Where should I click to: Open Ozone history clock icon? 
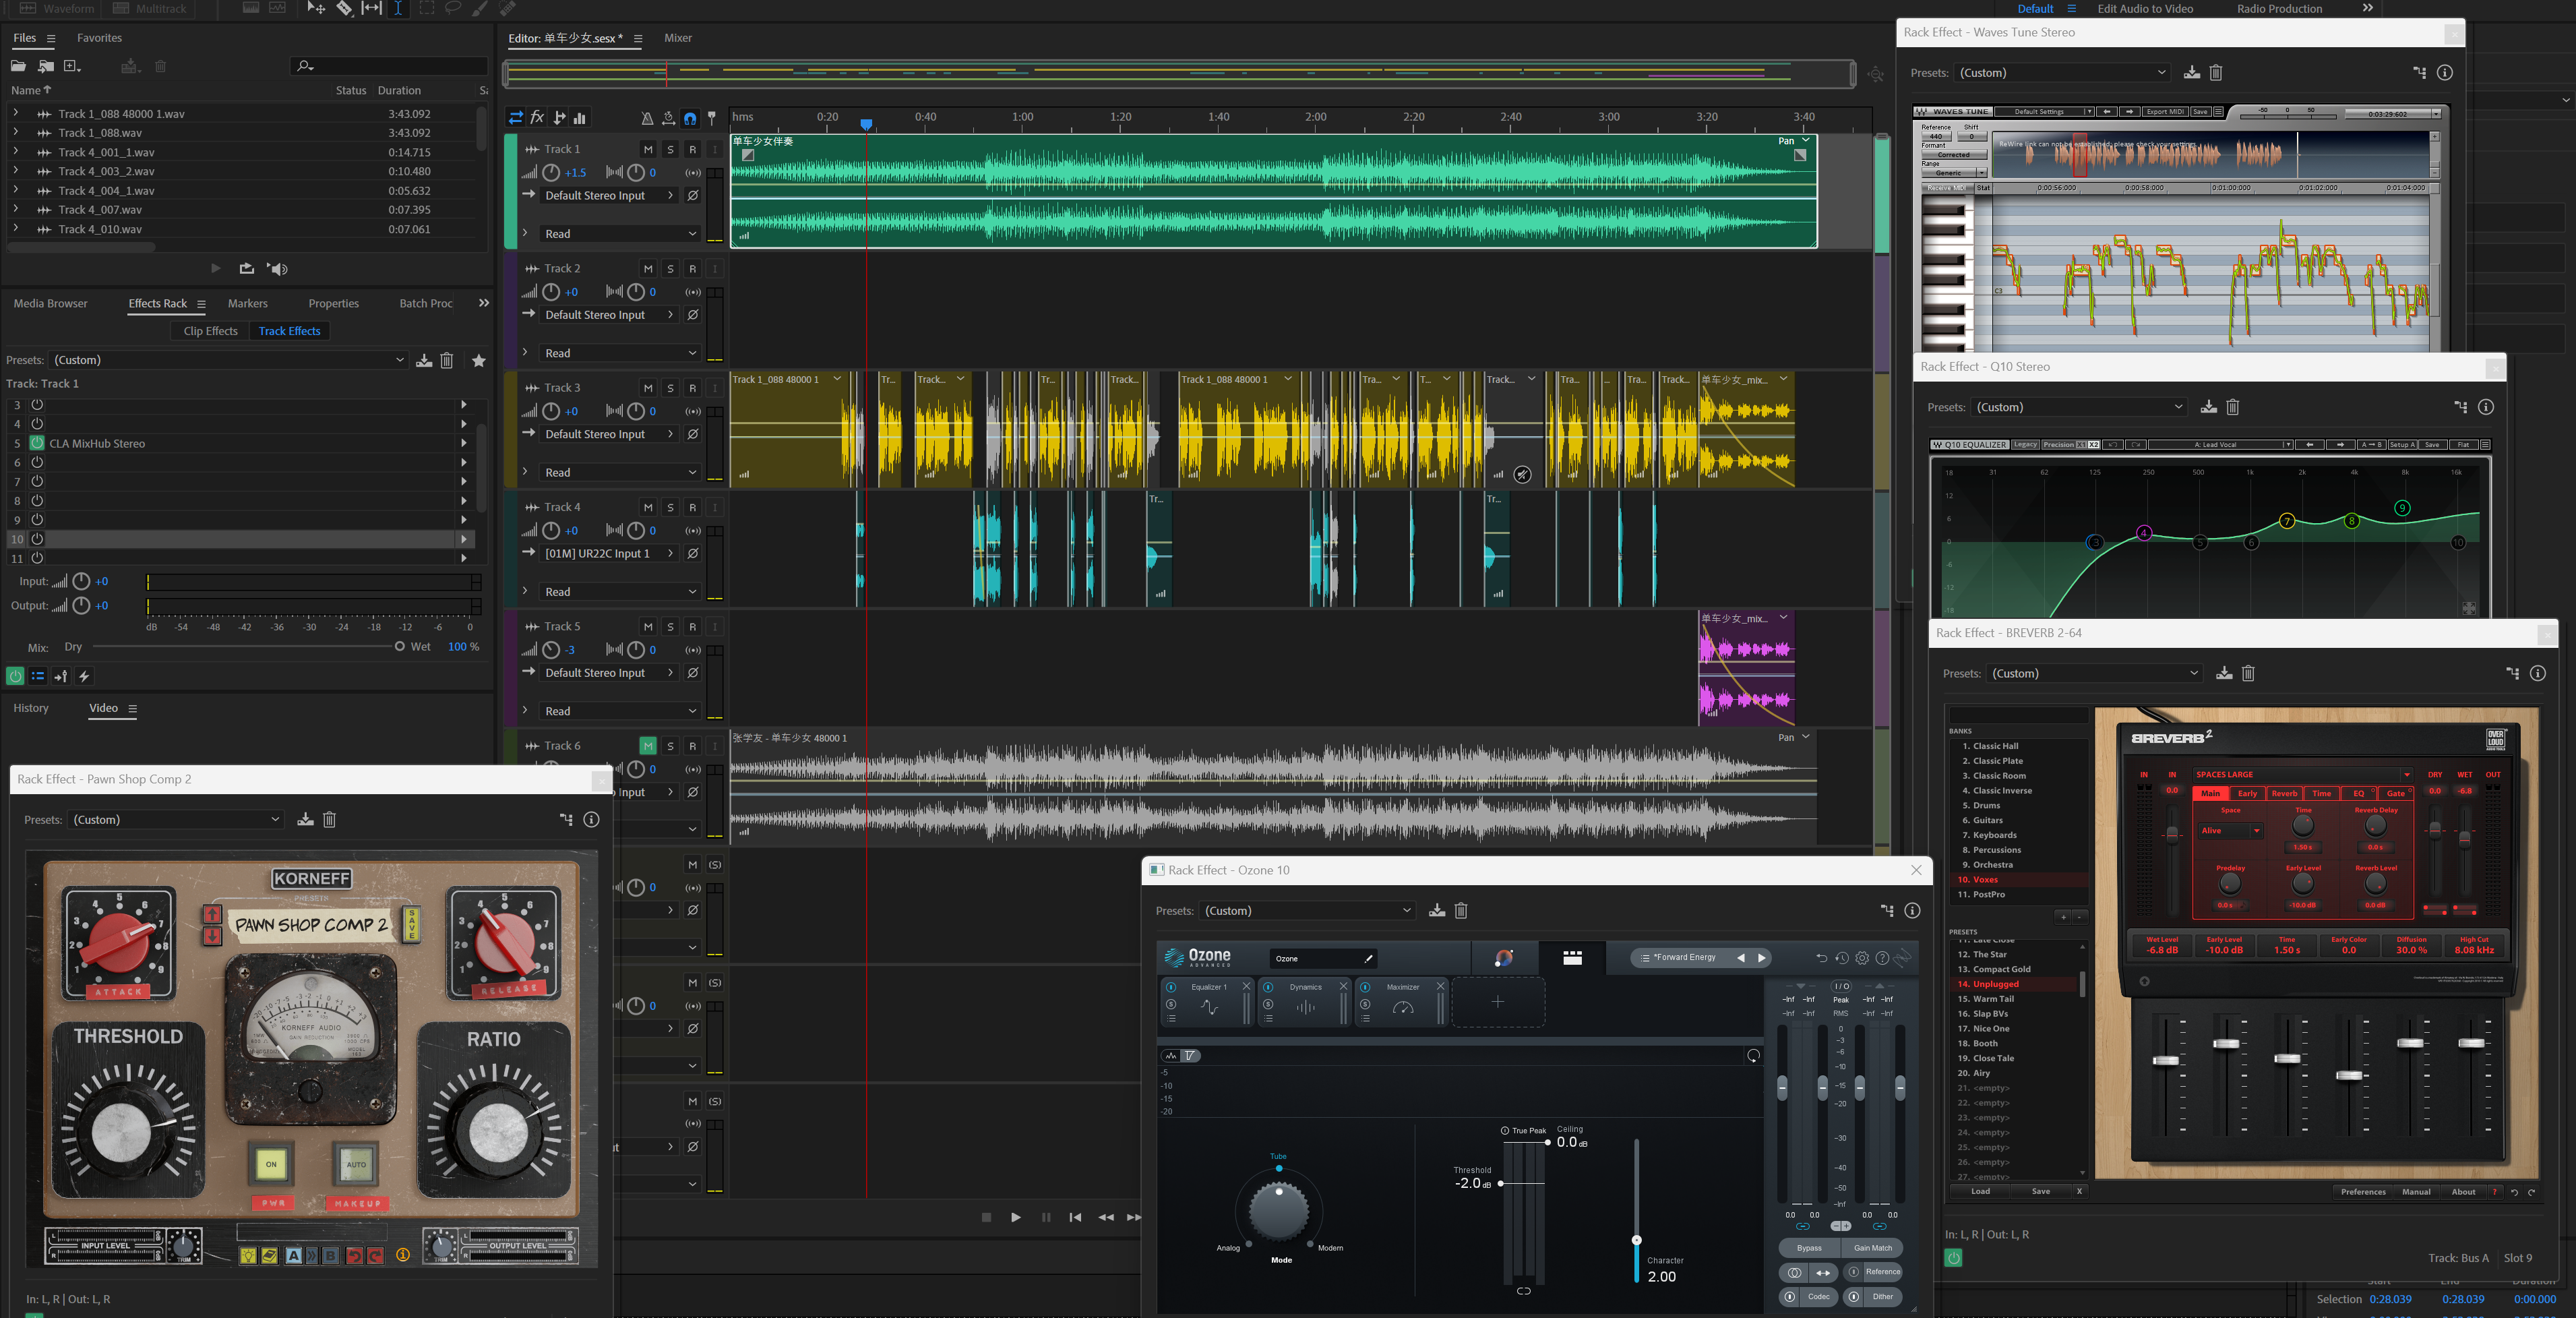click(1842, 958)
